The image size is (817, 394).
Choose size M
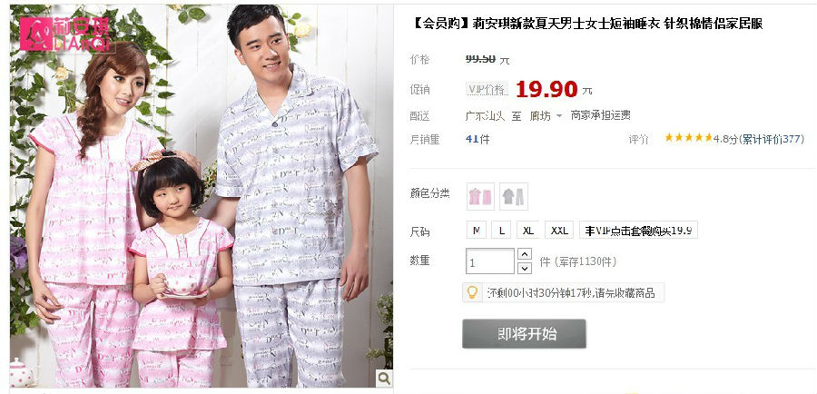[477, 230]
